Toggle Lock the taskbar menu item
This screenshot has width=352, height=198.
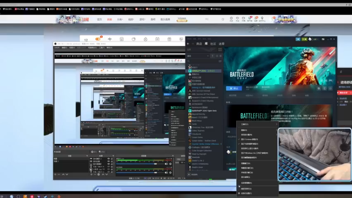coord(257,189)
